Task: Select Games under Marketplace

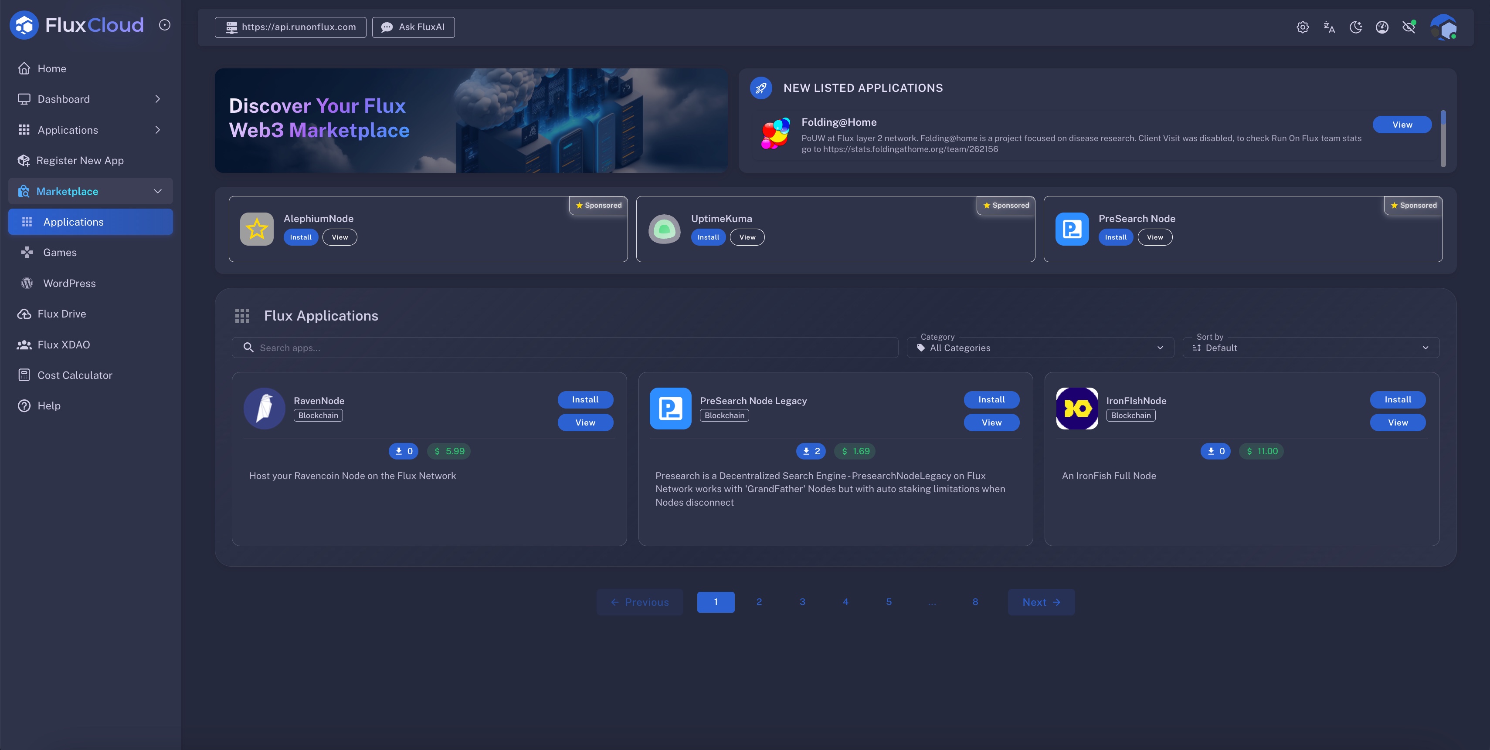Action: pos(60,253)
